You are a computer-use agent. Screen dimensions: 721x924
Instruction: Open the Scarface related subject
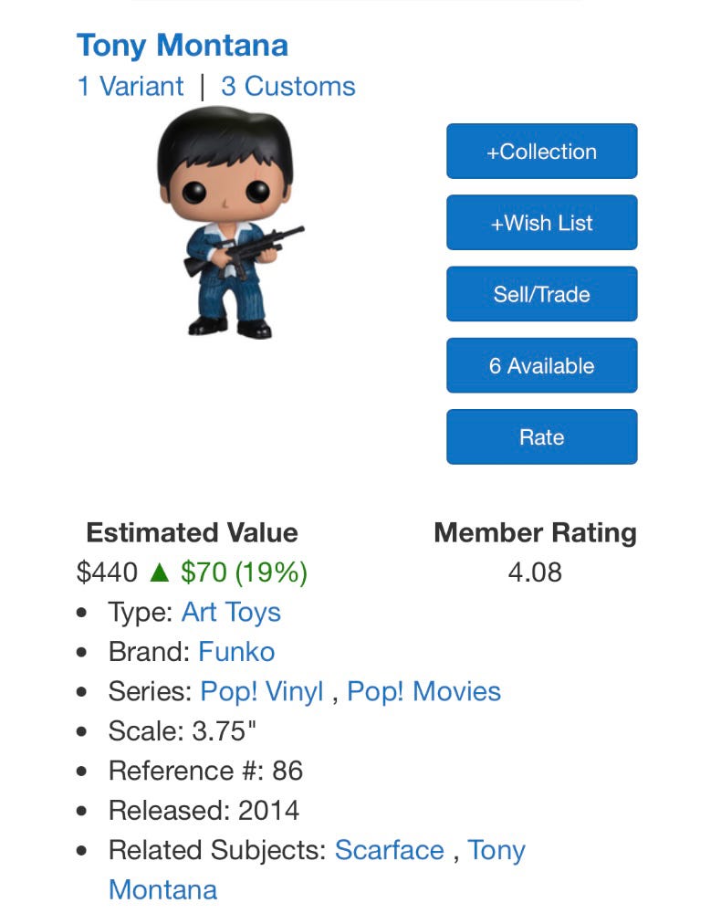point(390,850)
